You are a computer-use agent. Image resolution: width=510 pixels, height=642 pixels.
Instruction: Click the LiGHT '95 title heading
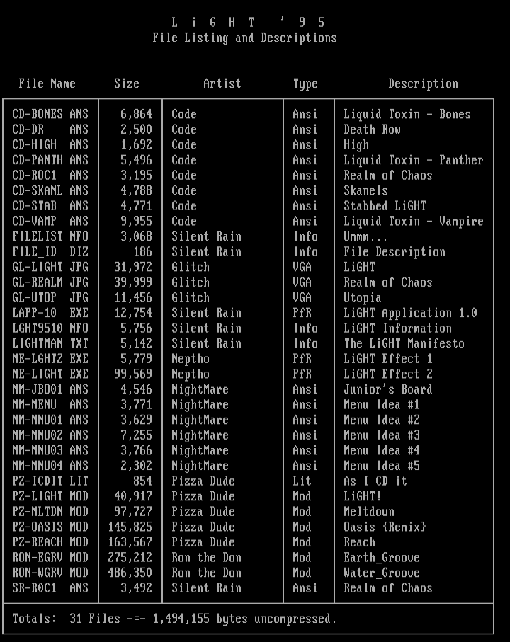248,23
